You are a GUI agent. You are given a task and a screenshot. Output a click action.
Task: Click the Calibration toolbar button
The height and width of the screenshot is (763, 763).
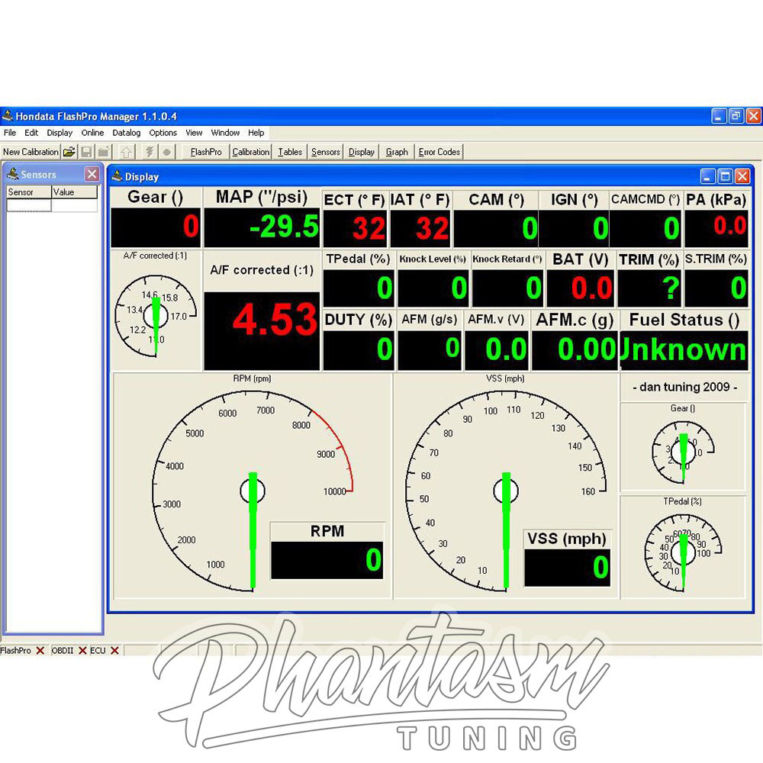click(x=250, y=151)
